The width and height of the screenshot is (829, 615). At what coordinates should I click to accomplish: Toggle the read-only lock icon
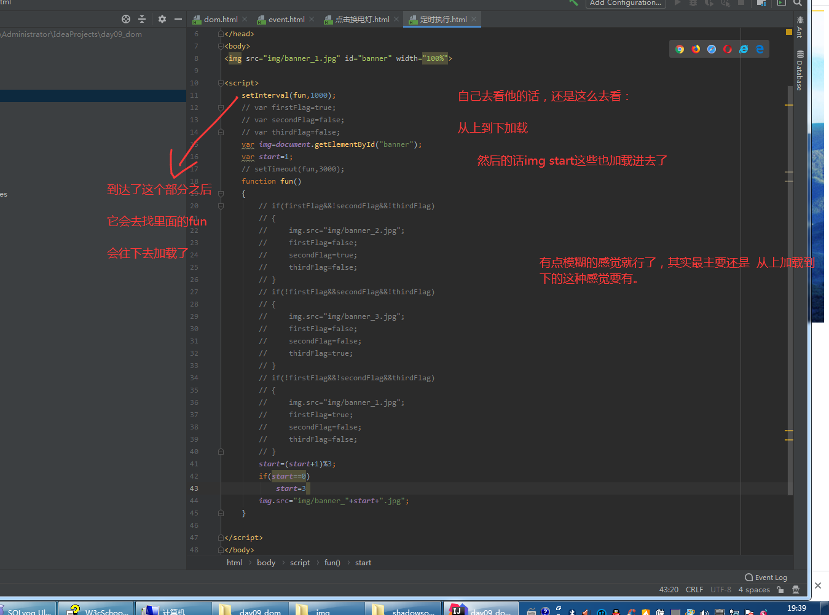(x=780, y=589)
